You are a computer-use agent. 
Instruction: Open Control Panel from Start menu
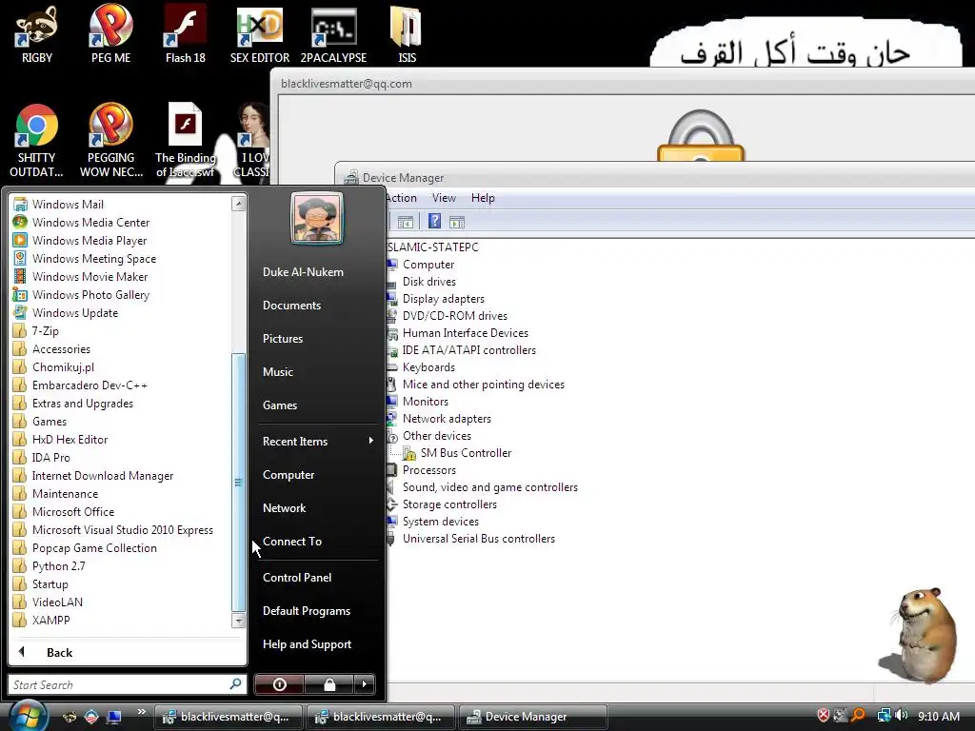tap(297, 577)
